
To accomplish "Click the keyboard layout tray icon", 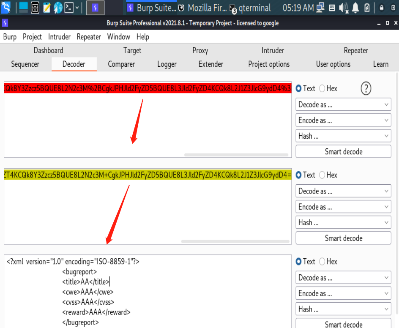I will point(332,8).
